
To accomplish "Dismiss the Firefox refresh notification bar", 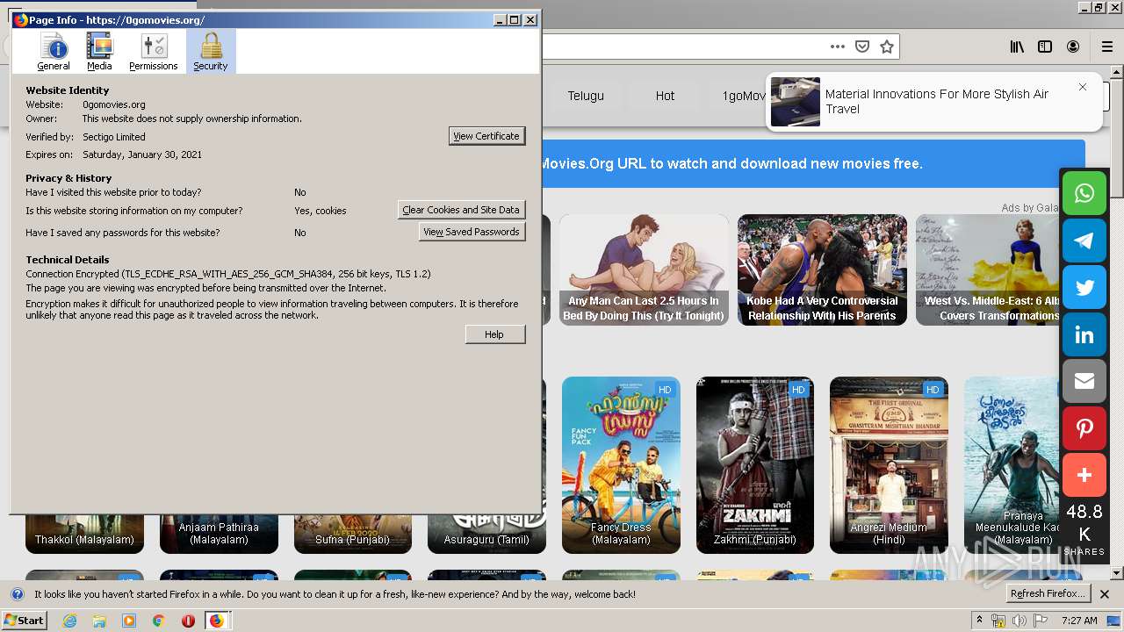I will click(1105, 594).
